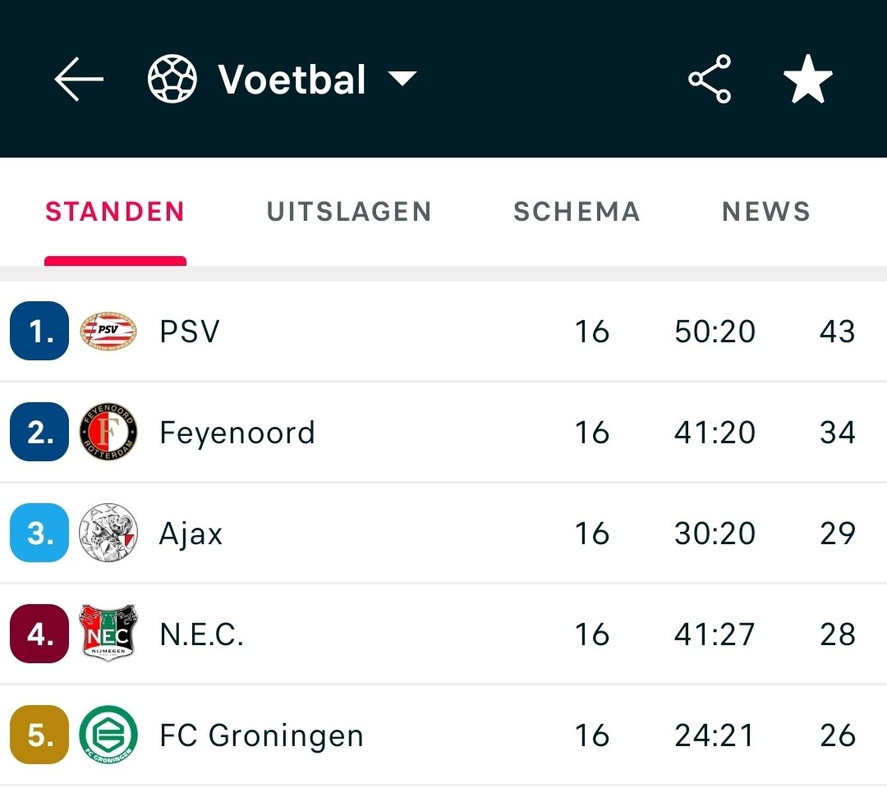Open the News tab

[766, 212]
